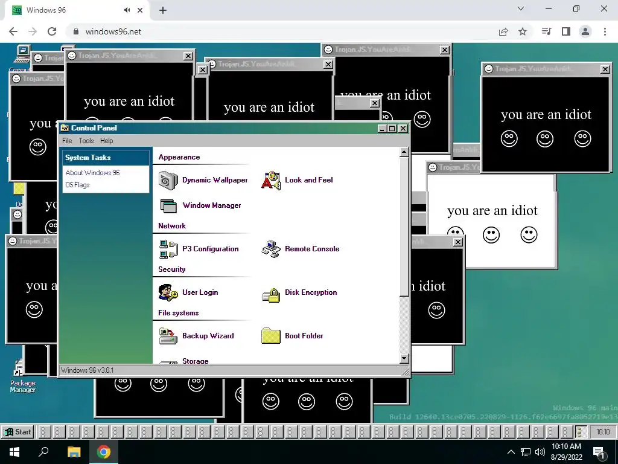This screenshot has width=618, height=464.
Task: Reload the windows96.net page
Action: click(52, 31)
